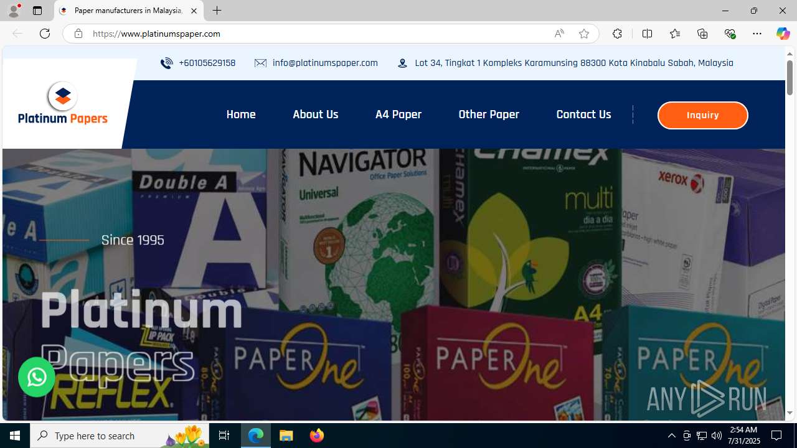797x448 pixels.
Task: Open Copilot sidebar
Action: click(x=783, y=34)
